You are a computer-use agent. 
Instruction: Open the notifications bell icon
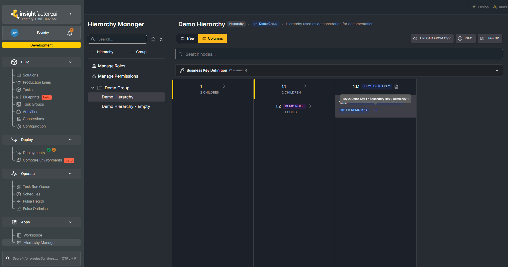70,33
